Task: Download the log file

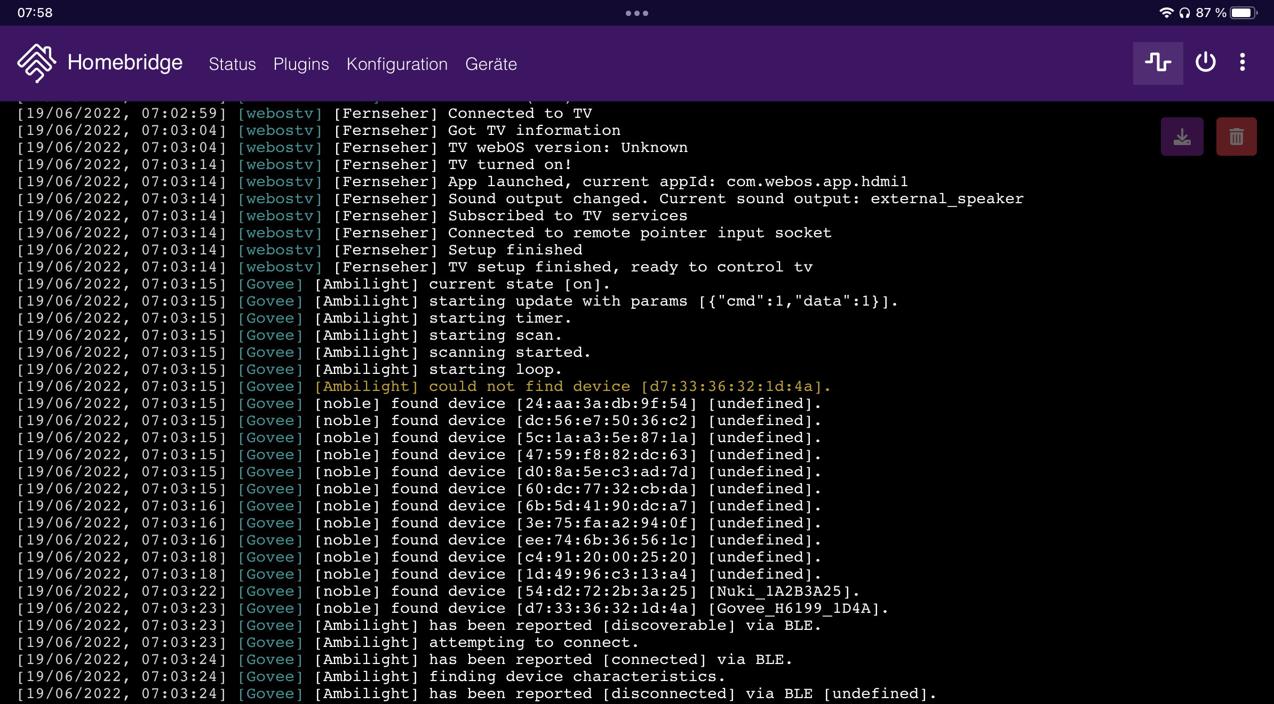Action: point(1182,137)
